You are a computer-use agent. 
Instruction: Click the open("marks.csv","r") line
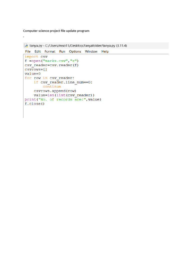pos(51,61)
